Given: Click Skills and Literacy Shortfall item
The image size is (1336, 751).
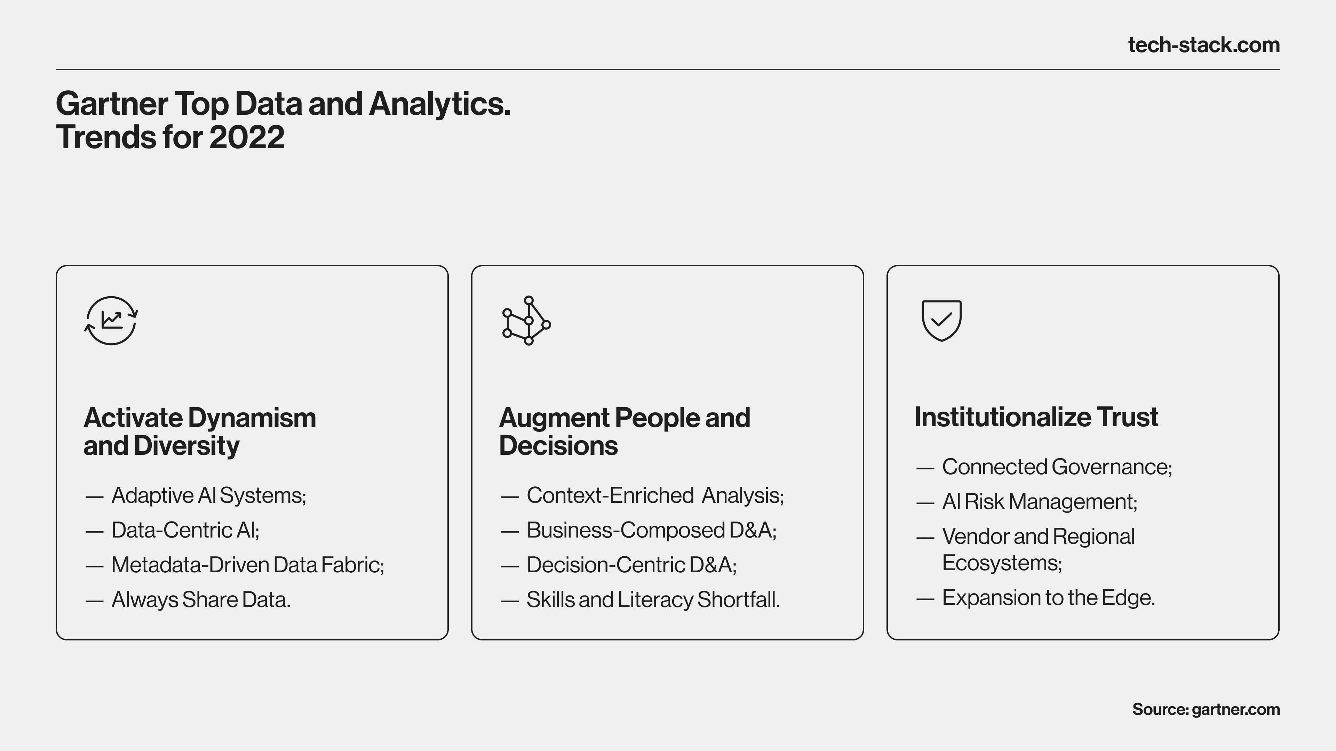Looking at the screenshot, I should click(653, 600).
